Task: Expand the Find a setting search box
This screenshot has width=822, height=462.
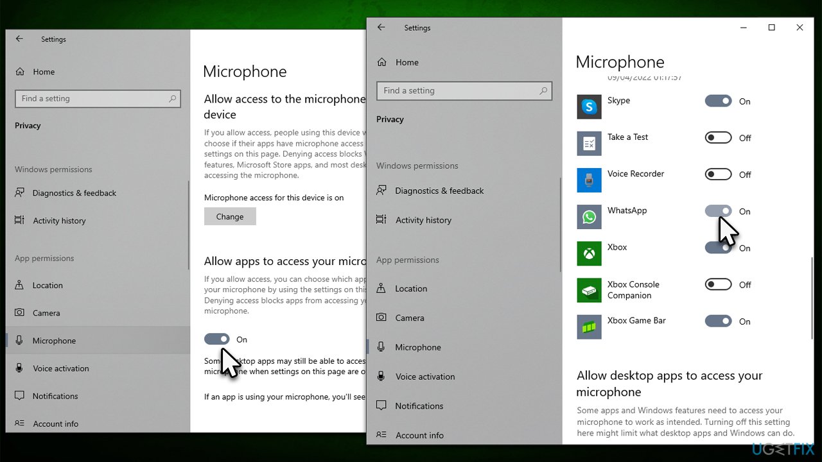Action: tap(464, 90)
